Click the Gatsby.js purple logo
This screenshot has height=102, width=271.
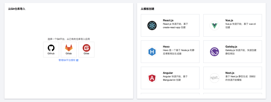pos(215,52)
